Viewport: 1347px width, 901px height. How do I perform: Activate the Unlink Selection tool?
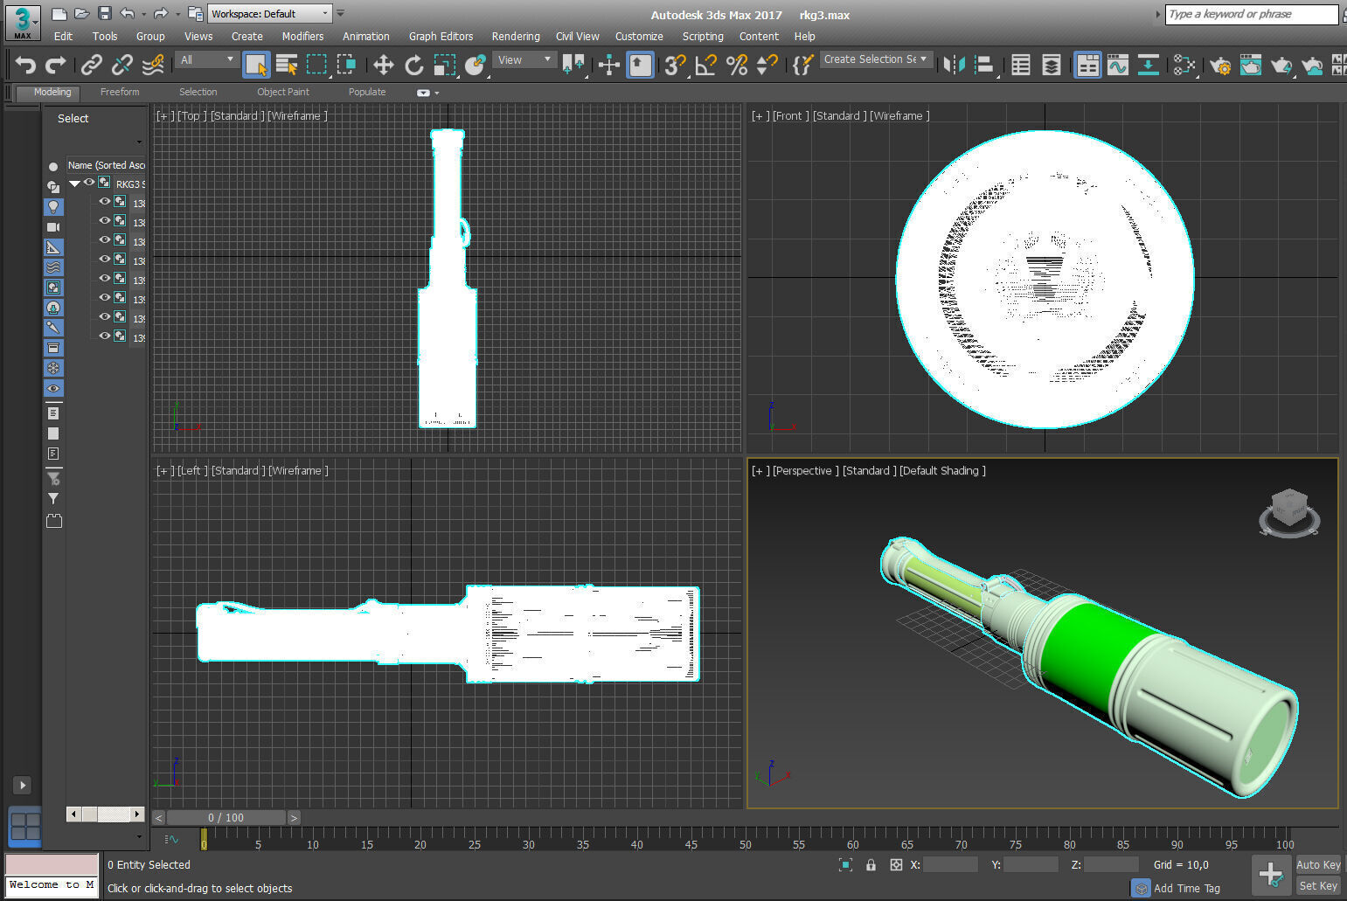[x=122, y=65]
